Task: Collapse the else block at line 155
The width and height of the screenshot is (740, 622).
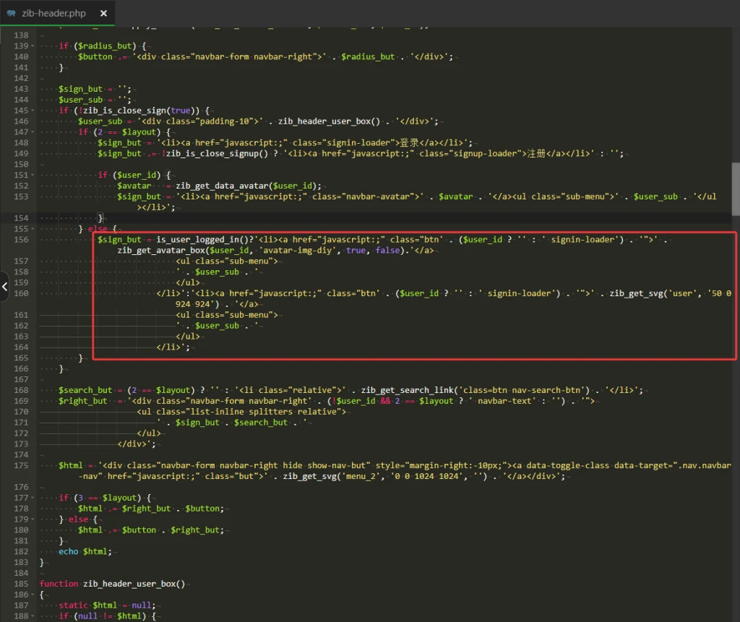Action: pos(34,229)
